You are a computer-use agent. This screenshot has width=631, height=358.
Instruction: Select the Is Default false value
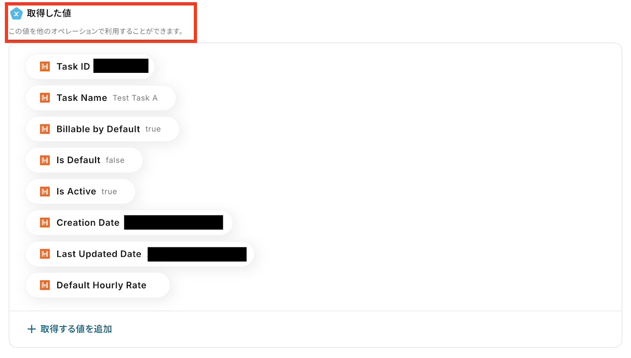tap(115, 160)
